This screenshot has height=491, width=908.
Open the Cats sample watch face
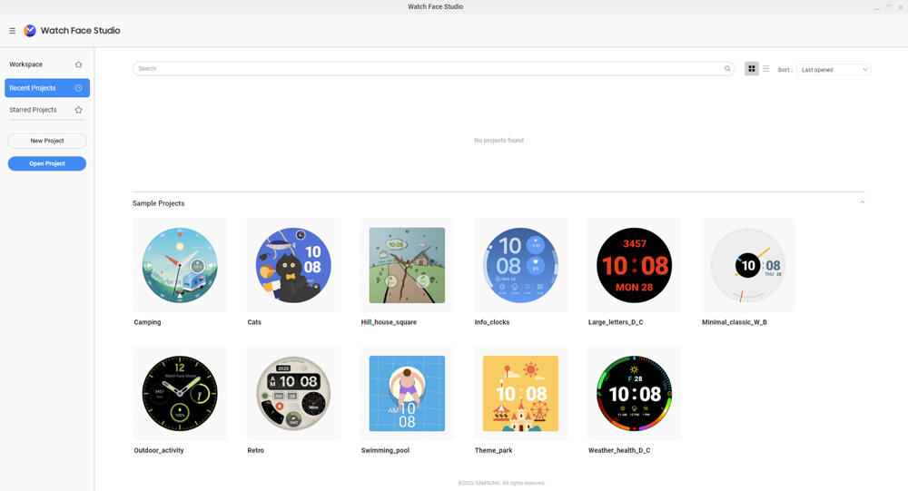tap(293, 265)
